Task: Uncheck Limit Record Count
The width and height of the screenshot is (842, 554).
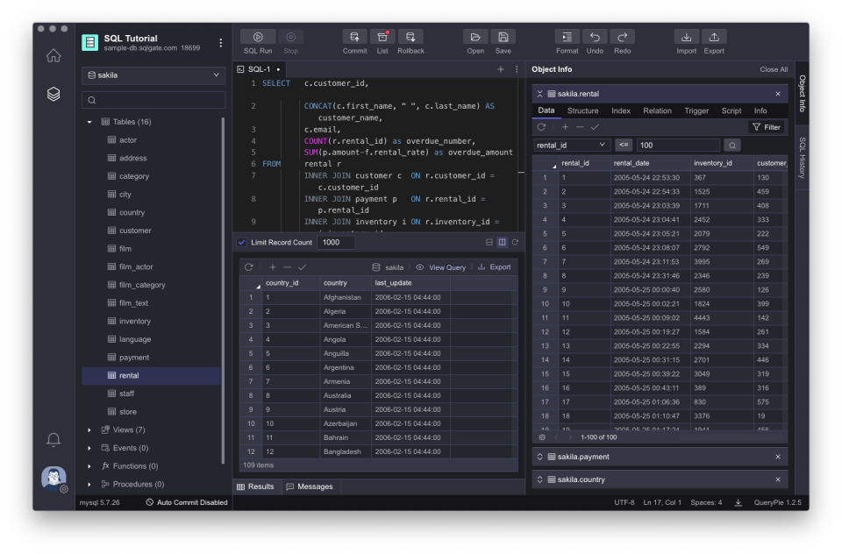Action: tap(240, 243)
